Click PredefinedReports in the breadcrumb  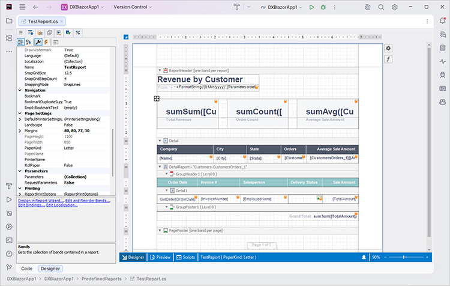[101, 279]
